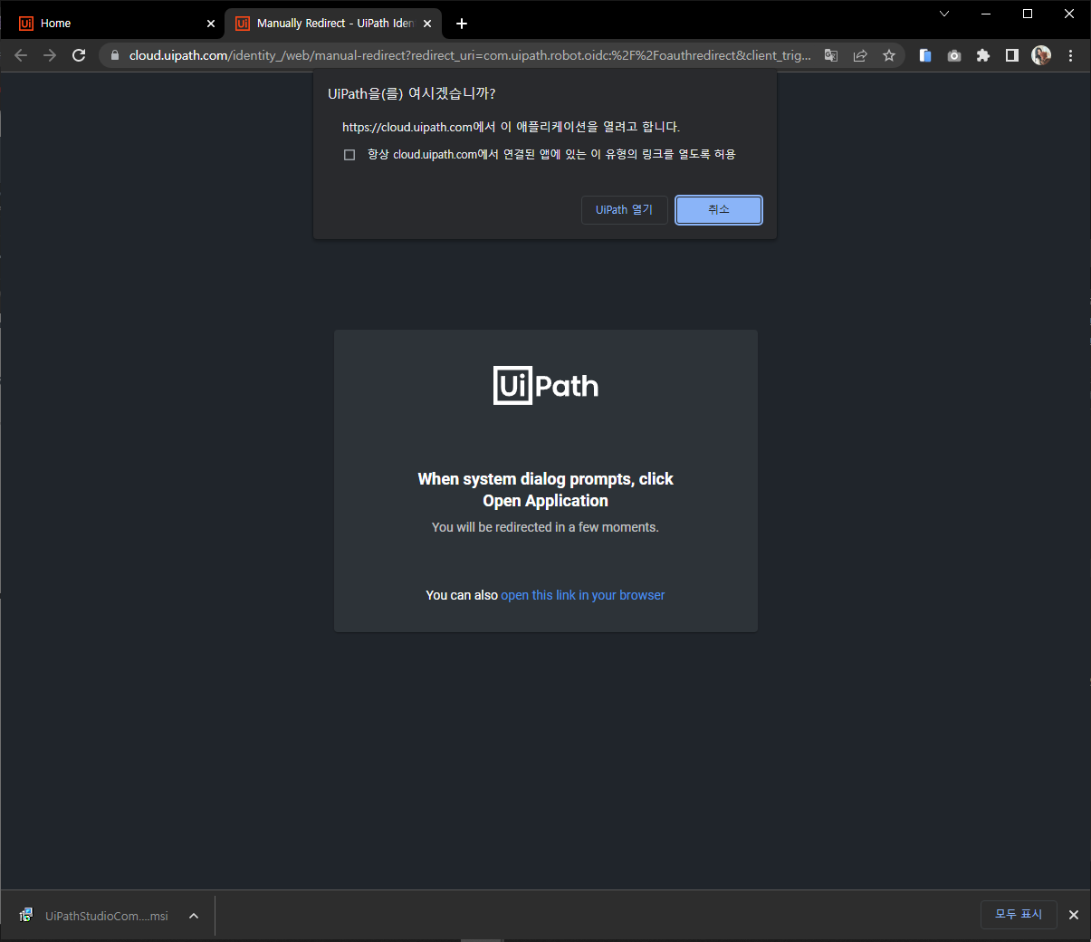Reload the current page
1091x942 pixels.
(79, 55)
